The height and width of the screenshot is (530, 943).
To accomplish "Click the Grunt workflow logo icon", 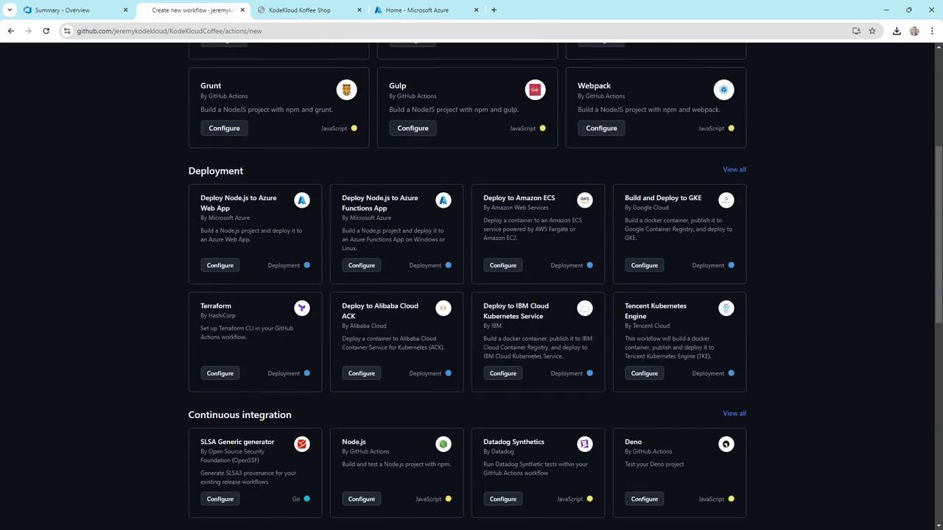I will click(346, 90).
